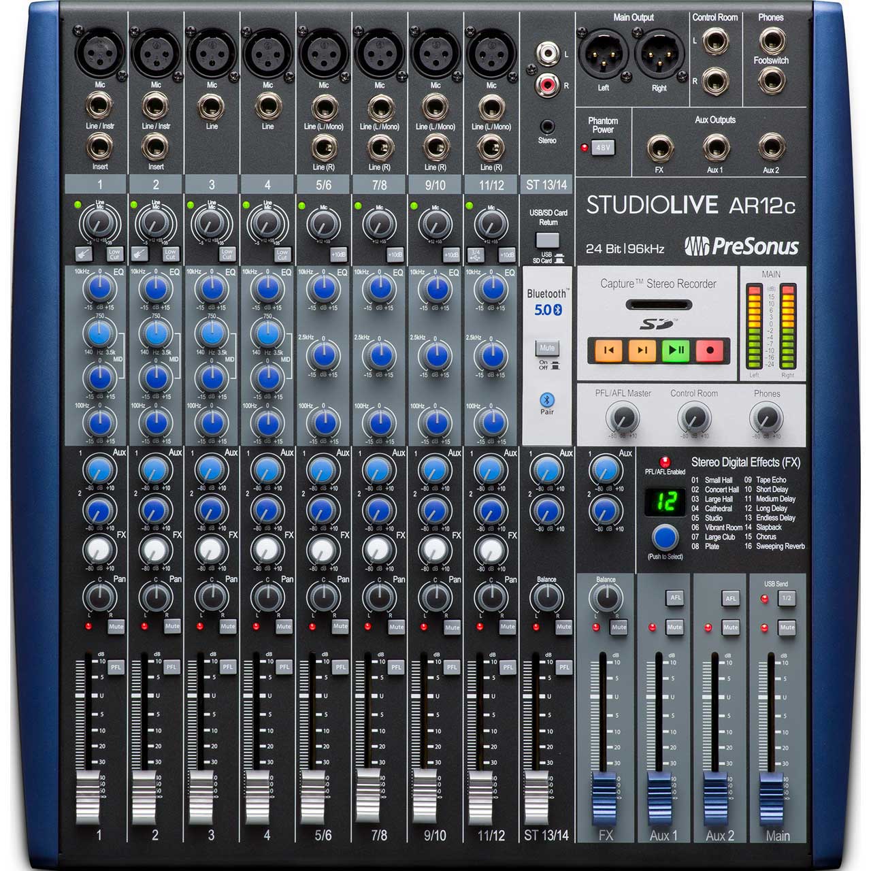Tap the Aux 1 output jack
Screen dimensions: 871x871
click(715, 148)
